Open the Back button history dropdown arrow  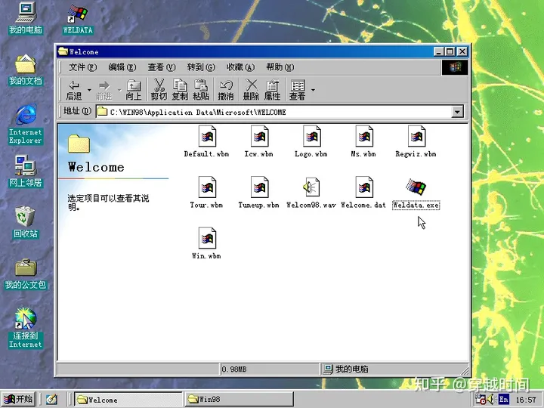[x=89, y=90]
